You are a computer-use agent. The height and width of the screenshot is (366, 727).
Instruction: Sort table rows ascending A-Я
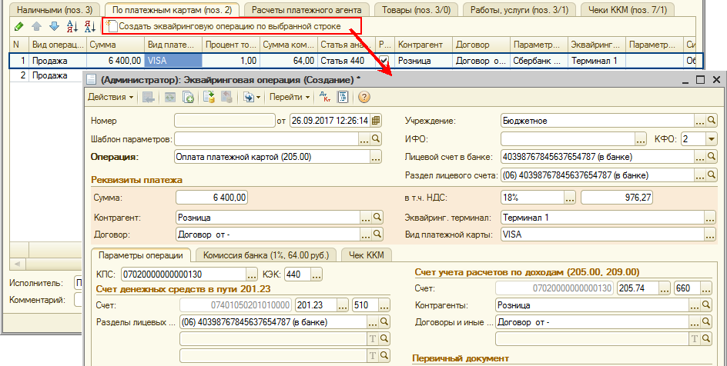pyautogui.click(x=72, y=26)
